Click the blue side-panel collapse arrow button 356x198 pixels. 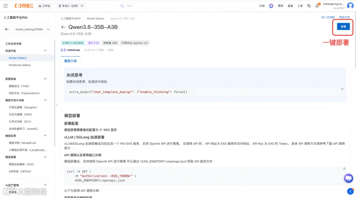click(350, 191)
